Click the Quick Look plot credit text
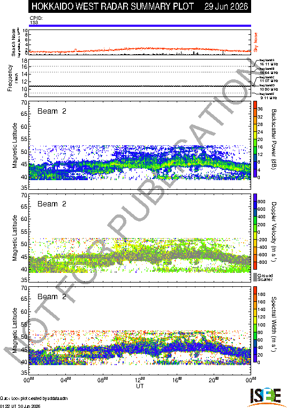 (34, 398)
